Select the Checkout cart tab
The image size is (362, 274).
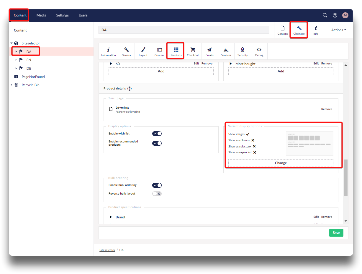(193, 52)
